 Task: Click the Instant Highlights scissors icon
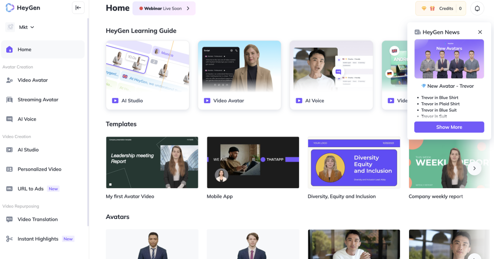(9, 239)
